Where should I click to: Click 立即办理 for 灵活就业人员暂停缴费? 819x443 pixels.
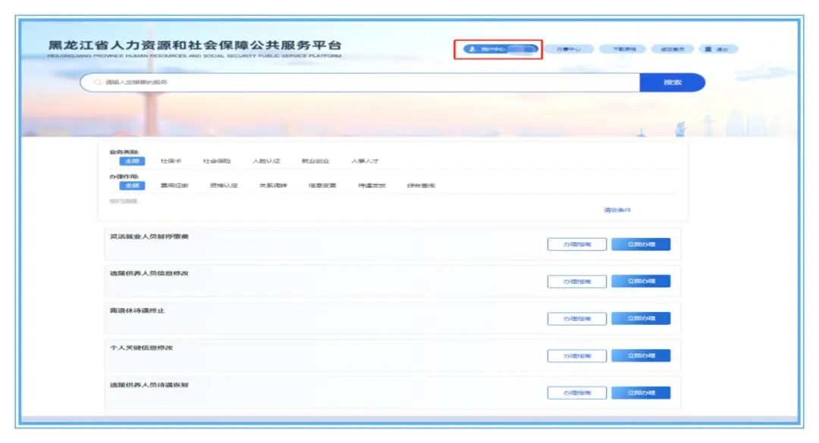[641, 244]
